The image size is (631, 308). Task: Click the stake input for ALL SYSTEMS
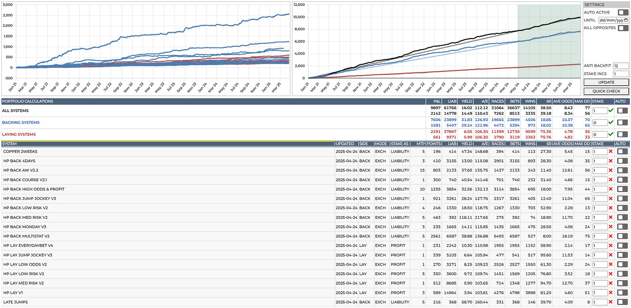pyautogui.click(x=599, y=111)
